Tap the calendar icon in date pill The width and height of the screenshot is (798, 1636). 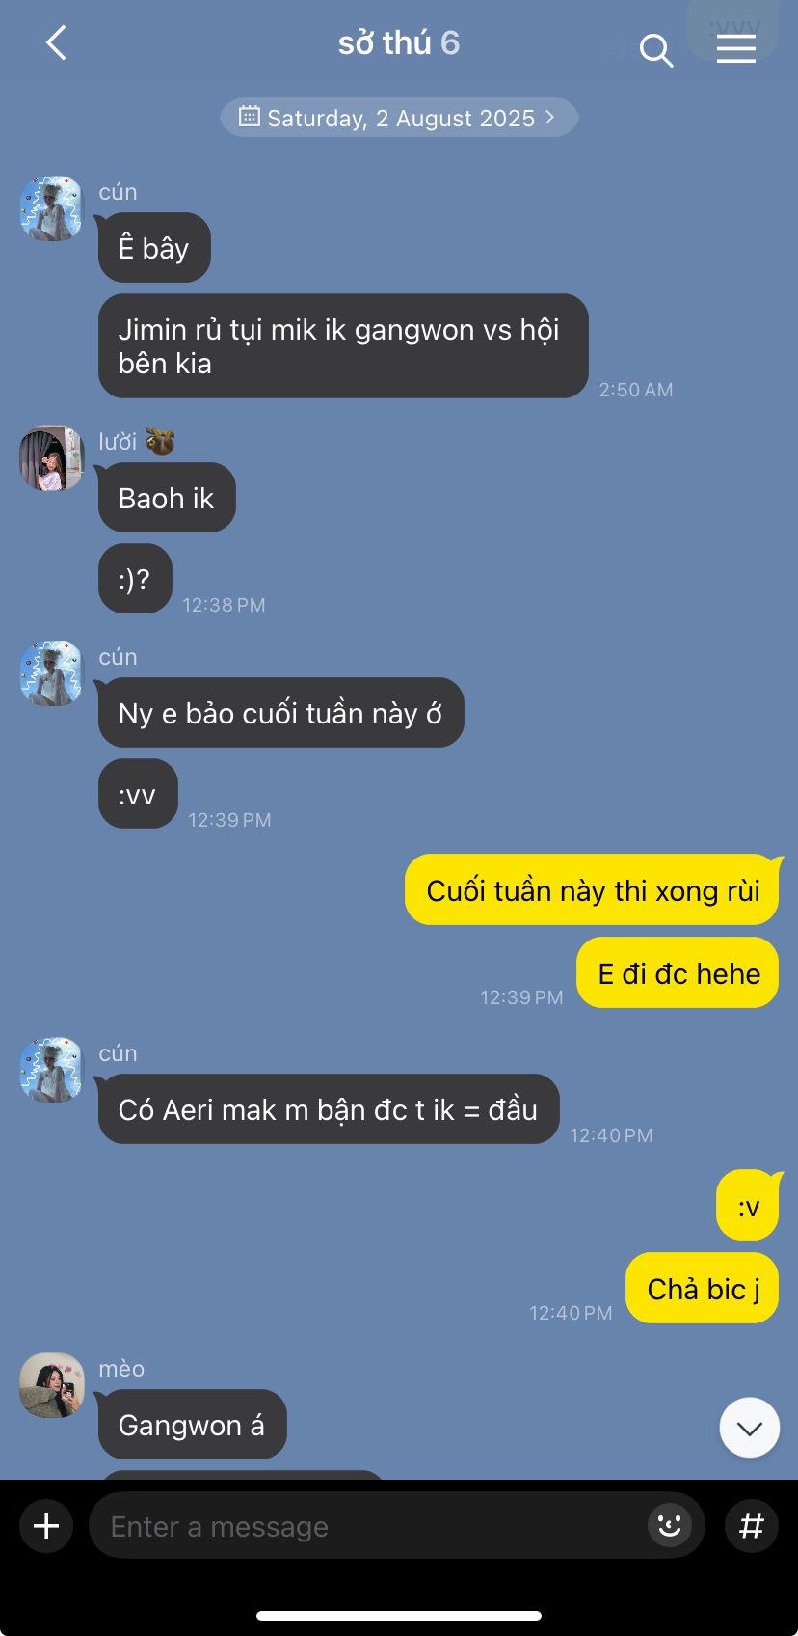pyautogui.click(x=249, y=117)
